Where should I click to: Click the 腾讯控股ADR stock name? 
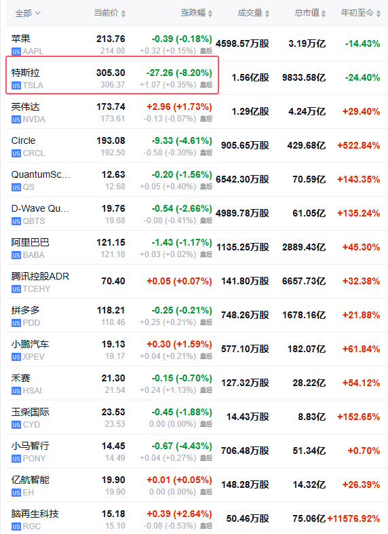tap(40, 276)
